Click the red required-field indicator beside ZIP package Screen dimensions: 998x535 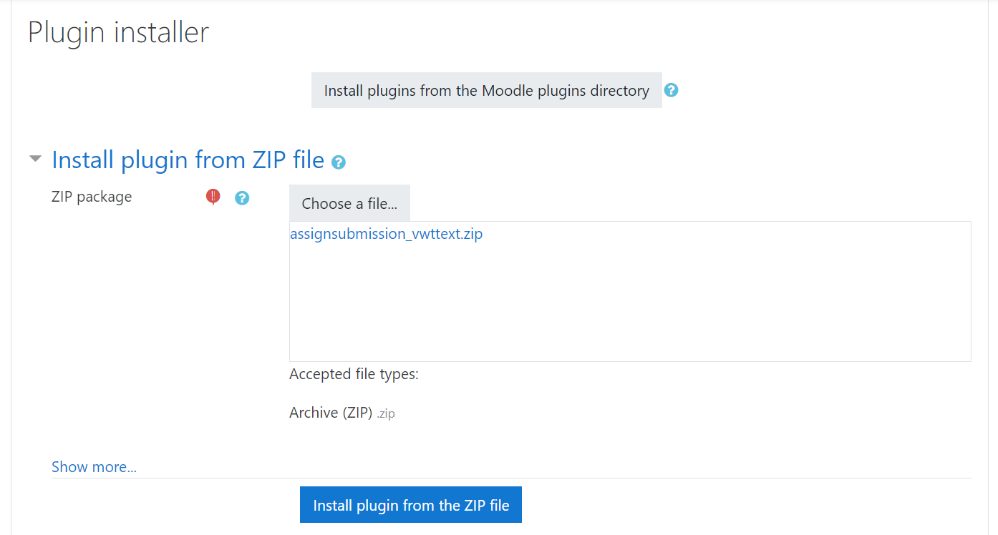pos(213,196)
